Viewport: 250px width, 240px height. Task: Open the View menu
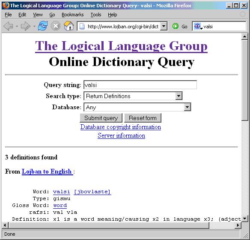(38, 15)
